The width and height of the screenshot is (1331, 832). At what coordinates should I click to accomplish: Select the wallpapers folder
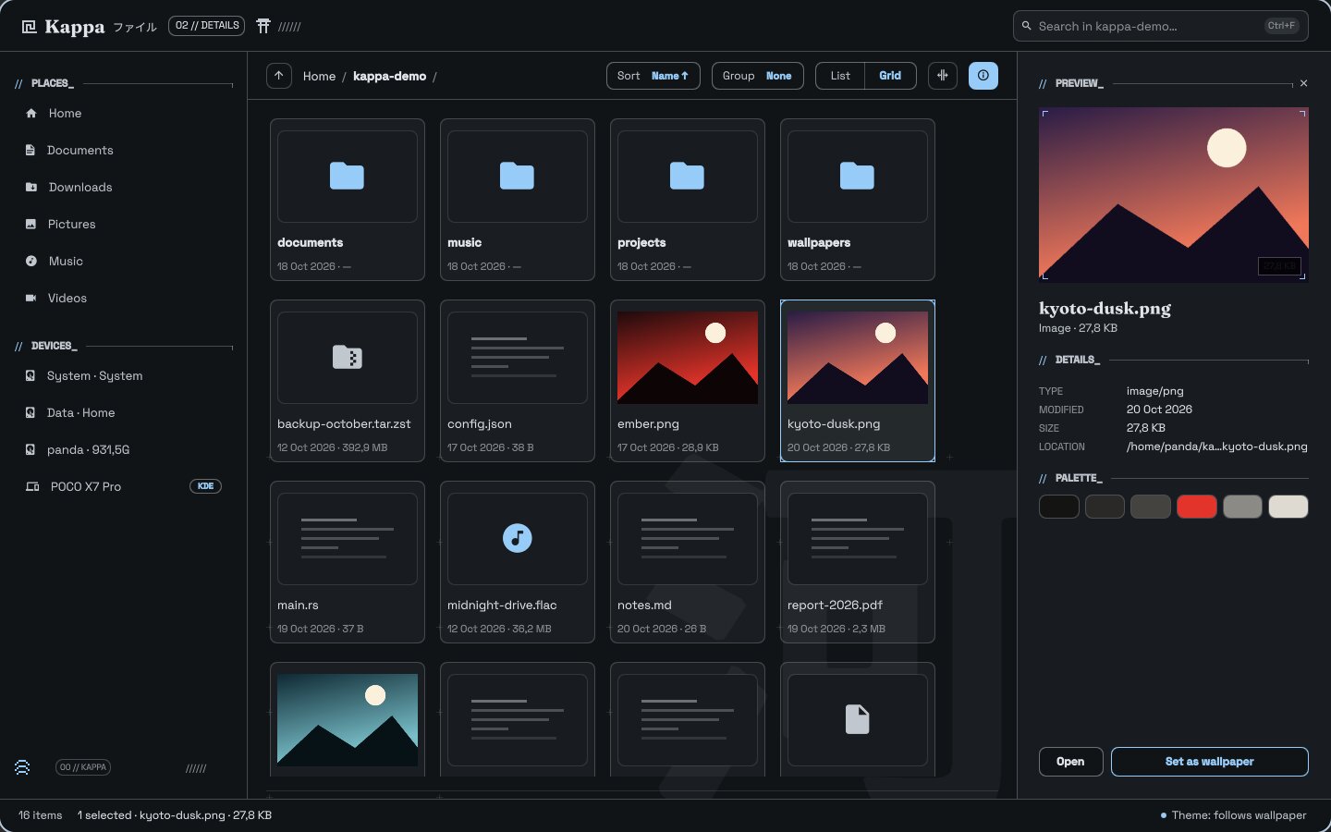click(x=858, y=200)
